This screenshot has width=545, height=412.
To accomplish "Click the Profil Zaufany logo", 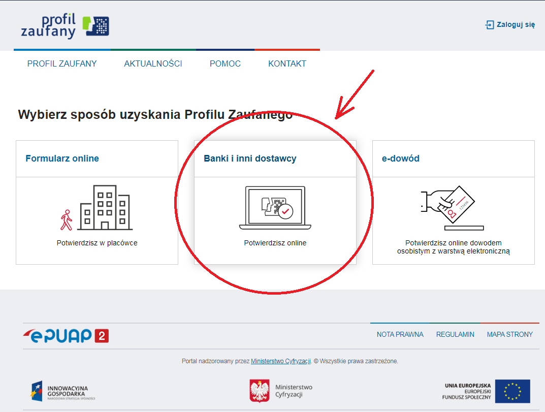I will [65, 26].
